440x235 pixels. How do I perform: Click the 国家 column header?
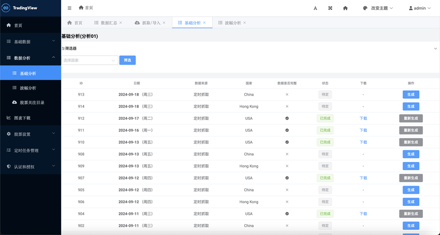click(249, 83)
